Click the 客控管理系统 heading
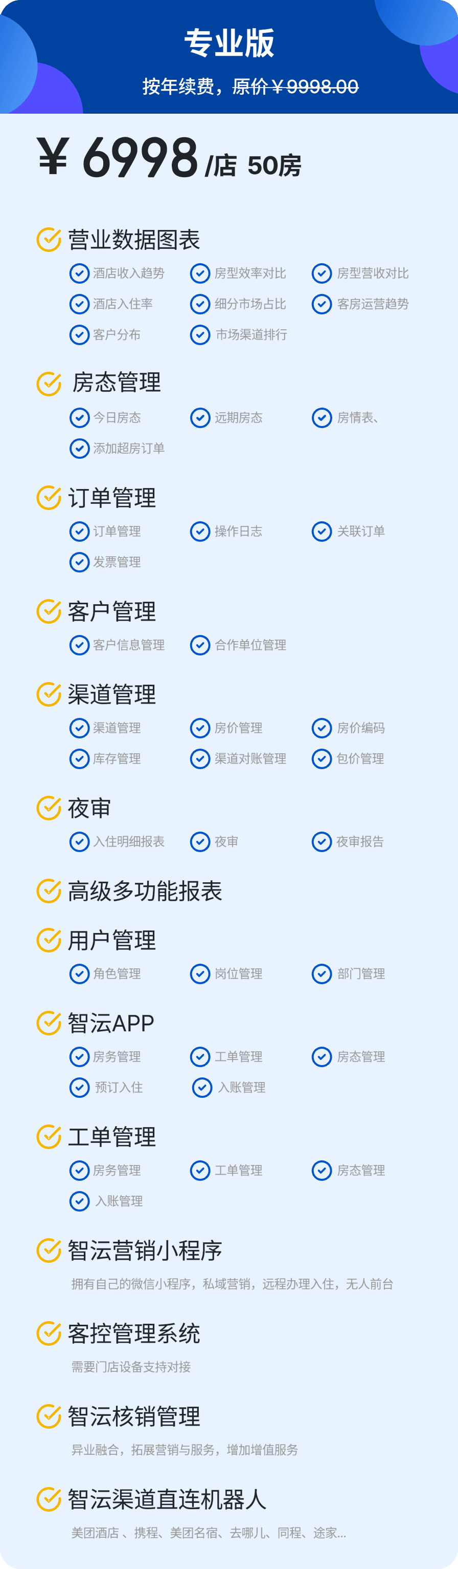The image size is (458, 1569). click(x=134, y=1333)
